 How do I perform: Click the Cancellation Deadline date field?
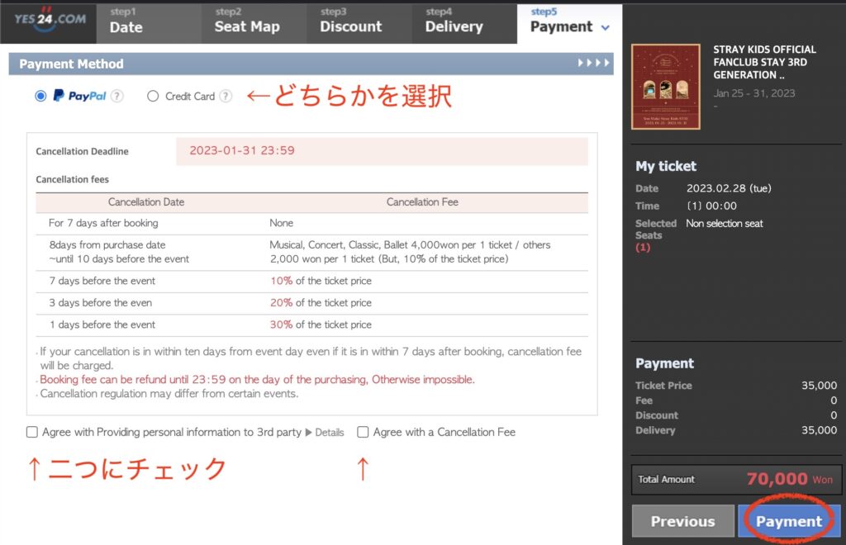(x=381, y=151)
